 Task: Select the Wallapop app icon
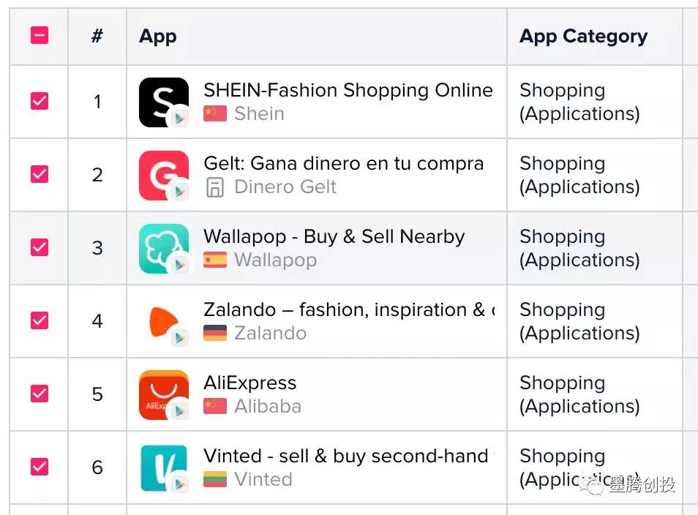(162, 248)
